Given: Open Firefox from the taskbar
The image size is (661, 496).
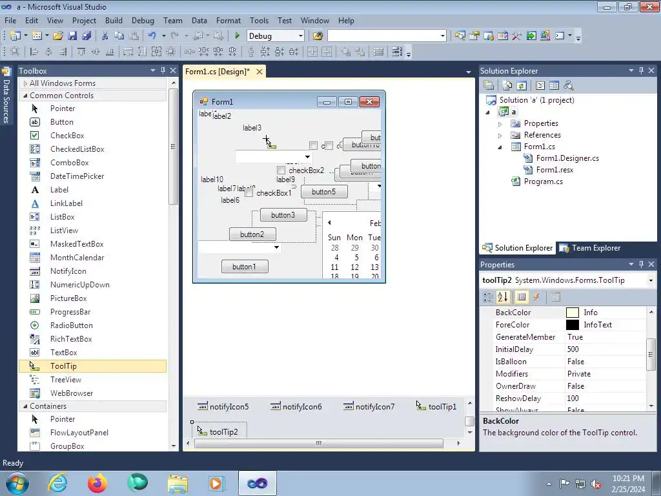Looking at the screenshot, I should pyautogui.click(x=97, y=483).
